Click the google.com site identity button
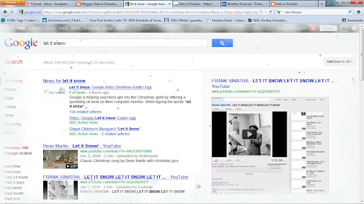The width and height of the screenshot is (364, 204). [x=30, y=12]
